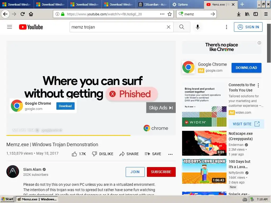Start voice search with microphone icon
Screen dimensions: 271x203
coord(197,27)
